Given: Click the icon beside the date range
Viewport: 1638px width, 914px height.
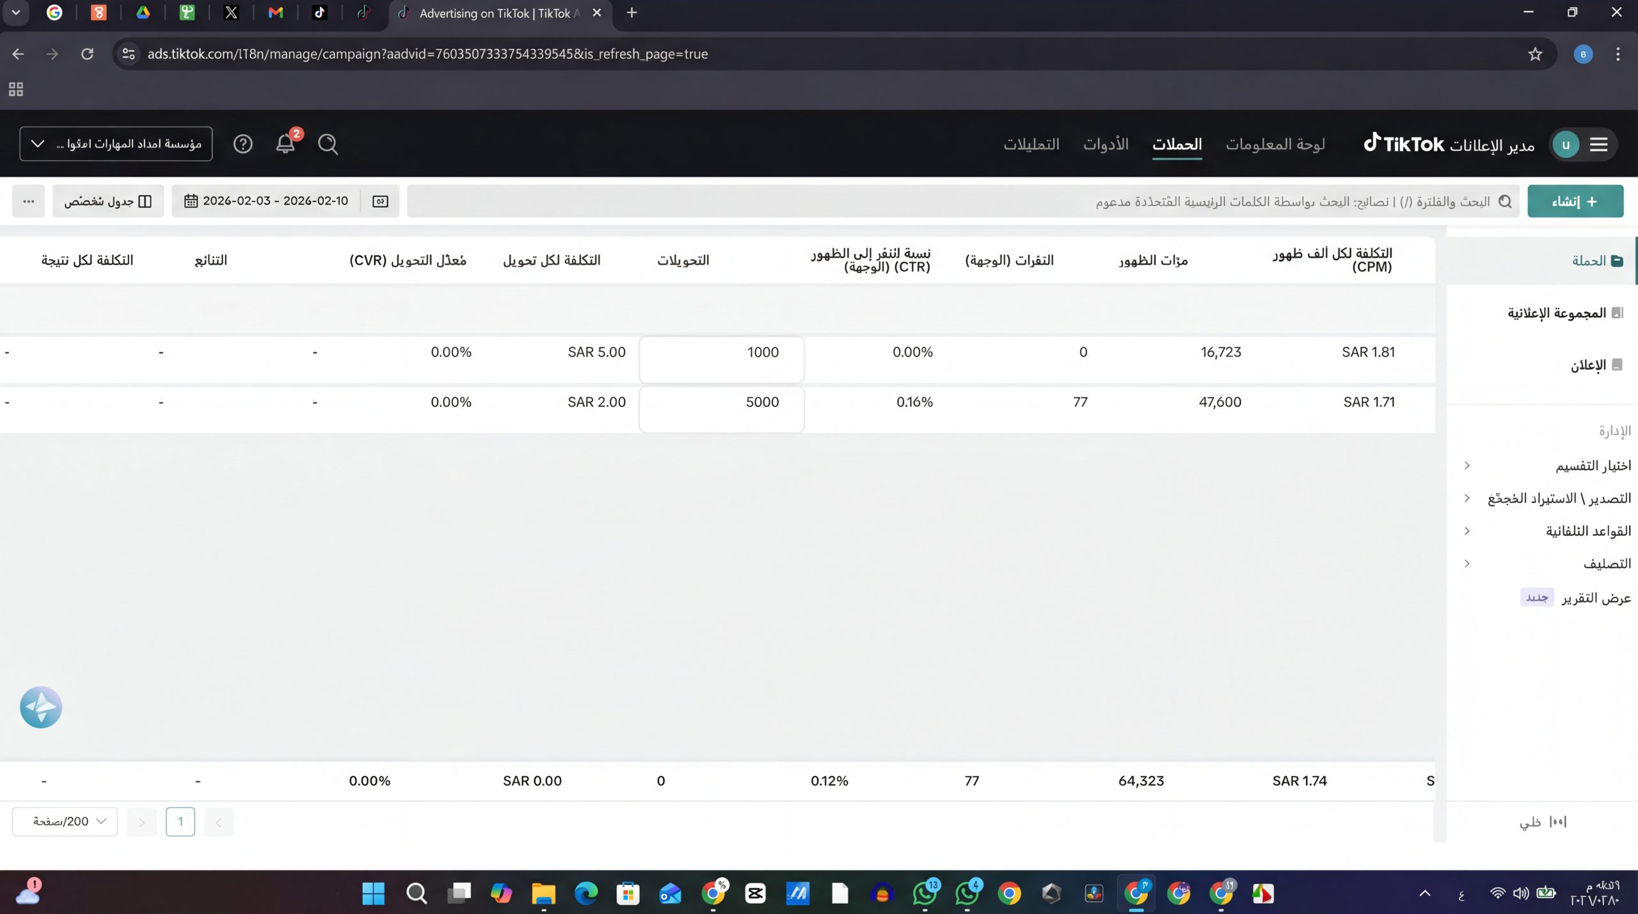Looking at the screenshot, I should [x=380, y=201].
